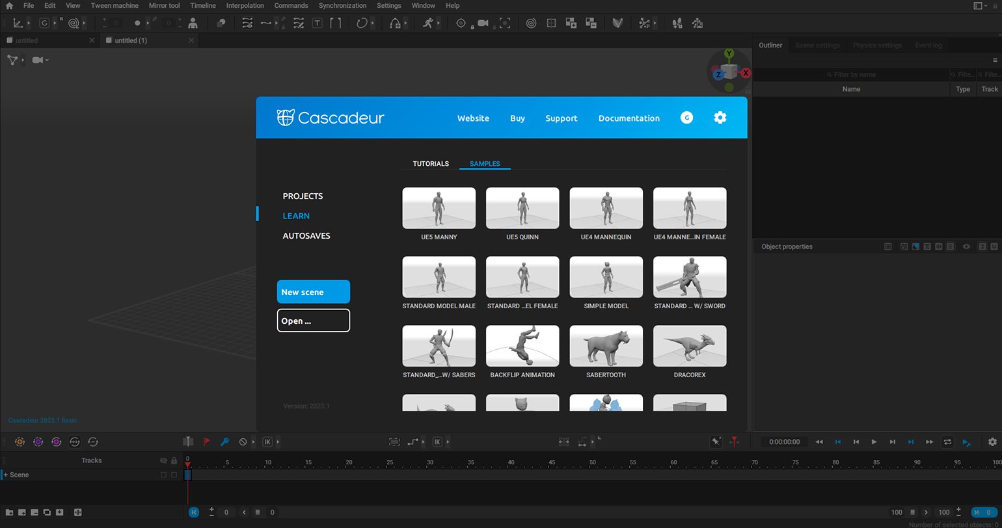Screen dimensions: 1002x528
Task: Open the Documentation link
Action: (x=629, y=118)
